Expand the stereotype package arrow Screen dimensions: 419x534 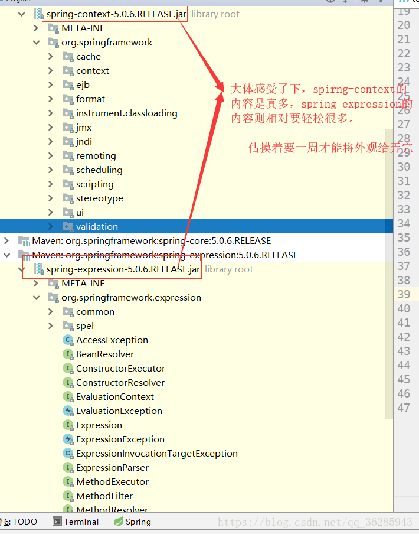coord(51,198)
